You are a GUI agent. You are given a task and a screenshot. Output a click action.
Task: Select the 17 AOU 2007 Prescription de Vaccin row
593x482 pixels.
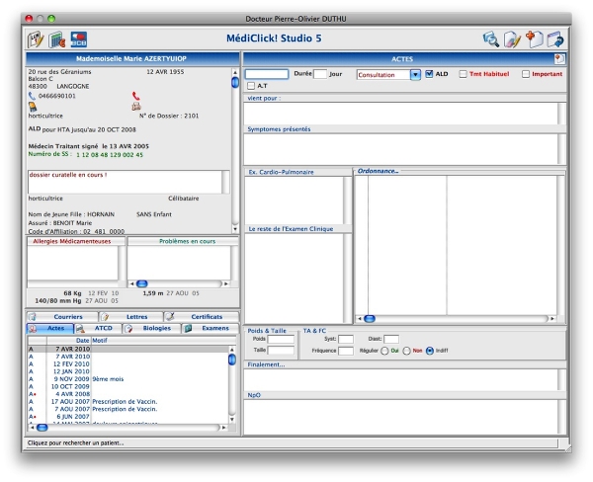click(x=128, y=401)
